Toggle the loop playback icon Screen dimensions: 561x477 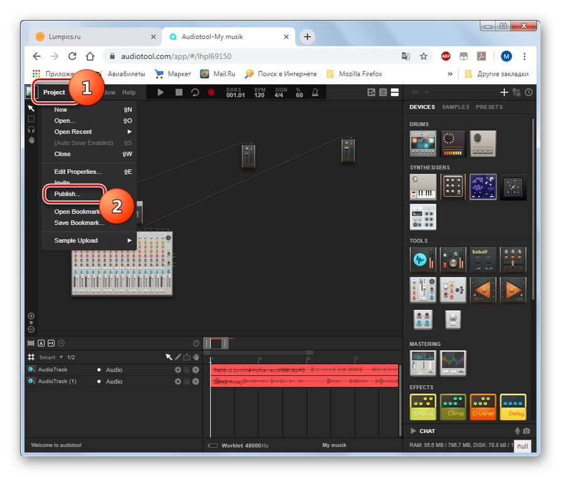[195, 92]
